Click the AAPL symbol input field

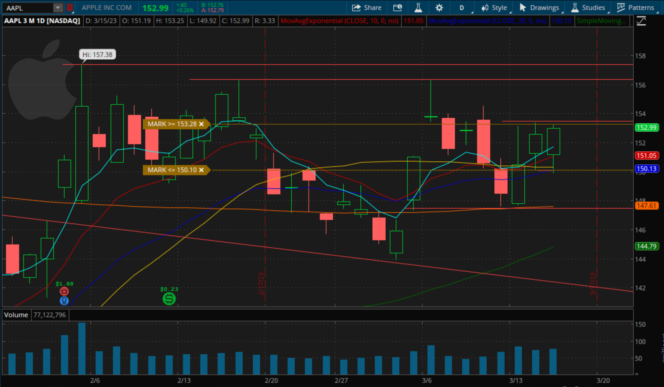(28, 8)
